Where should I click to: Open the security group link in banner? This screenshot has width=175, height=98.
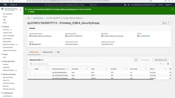56,9
